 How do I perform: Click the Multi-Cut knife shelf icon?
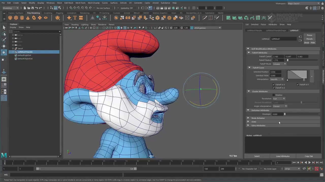[x=205, y=18]
